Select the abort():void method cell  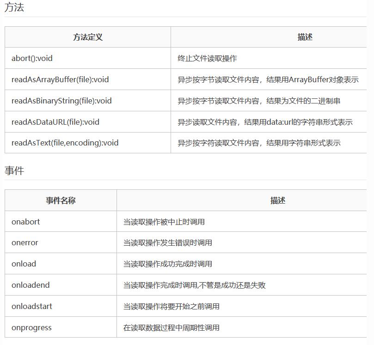(x=32, y=59)
